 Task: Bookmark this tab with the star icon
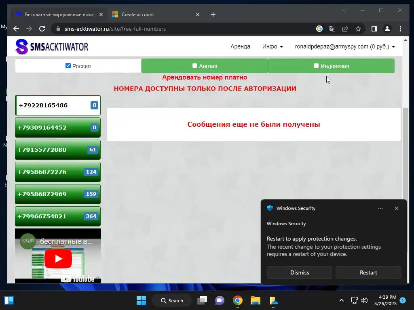[x=358, y=29]
